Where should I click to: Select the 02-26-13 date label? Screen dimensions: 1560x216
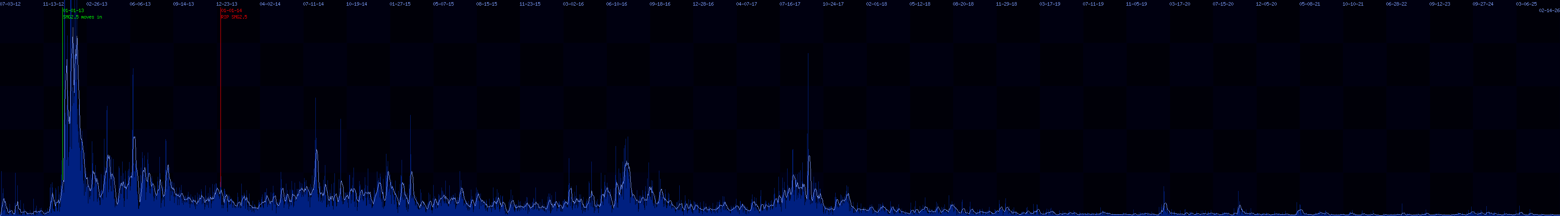tap(97, 3)
